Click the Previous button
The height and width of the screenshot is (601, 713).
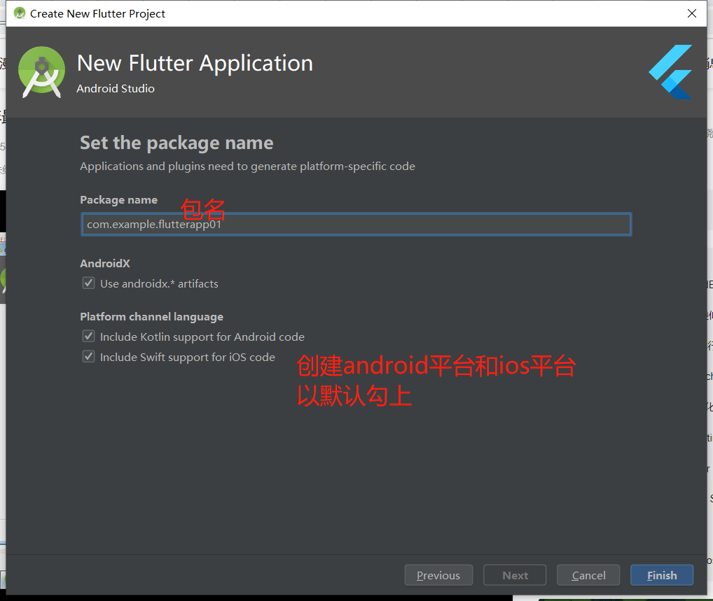pos(438,575)
